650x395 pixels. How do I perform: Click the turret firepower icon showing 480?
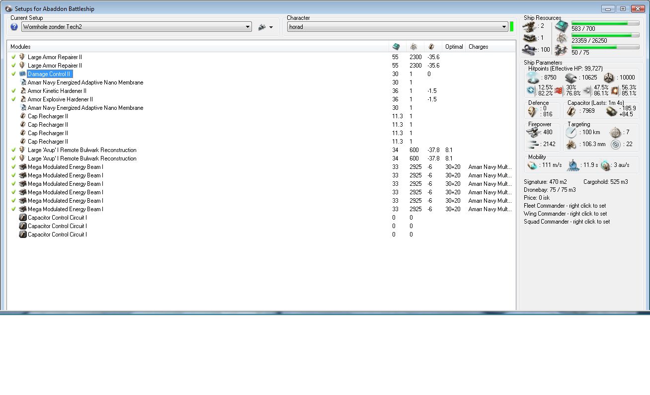tap(534, 132)
